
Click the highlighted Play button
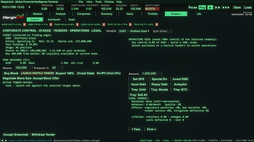point(202,8)
